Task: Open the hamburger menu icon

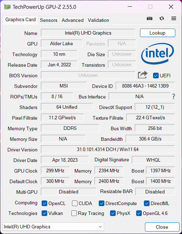Action: (x=174, y=18)
